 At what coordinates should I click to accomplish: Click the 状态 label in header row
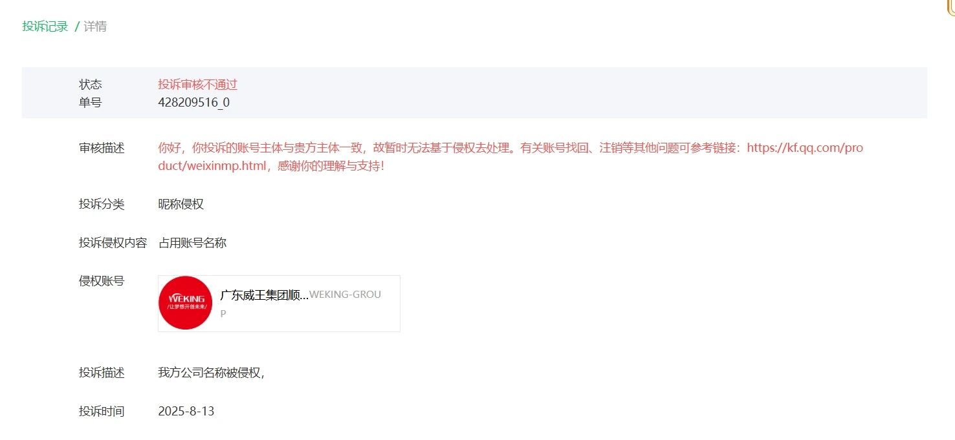pyautogui.click(x=91, y=85)
